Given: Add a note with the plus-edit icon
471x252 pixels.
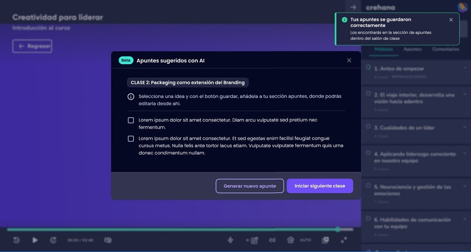Looking at the screenshot, I should coord(252,240).
